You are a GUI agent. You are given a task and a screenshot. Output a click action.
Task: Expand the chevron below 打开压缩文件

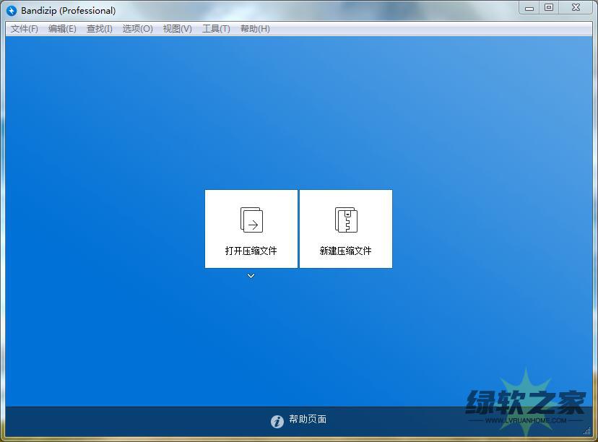tap(251, 276)
